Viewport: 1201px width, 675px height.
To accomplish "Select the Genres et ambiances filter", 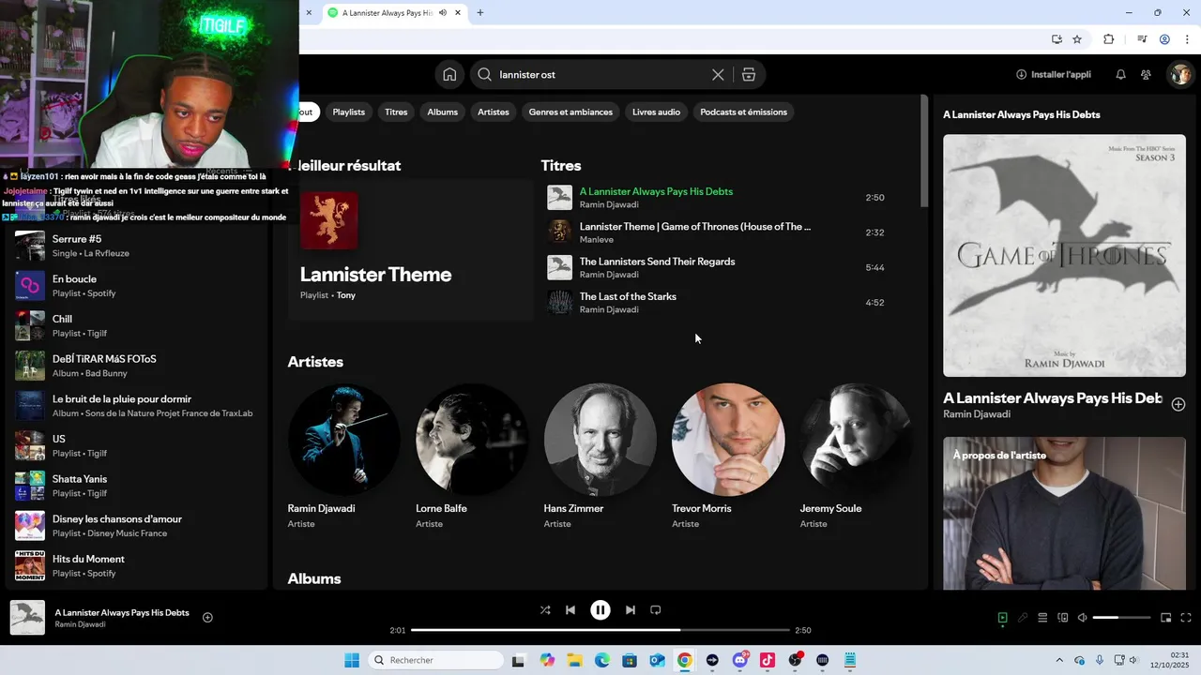I will click(570, 112).
